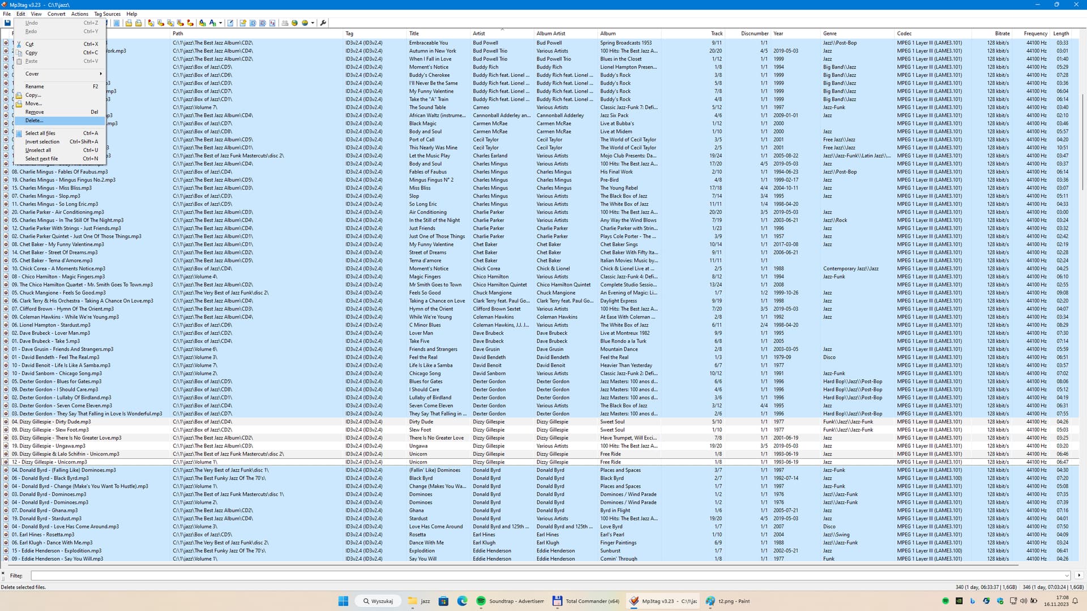Viewport: 1087px width, 611px height.
Task: Click the Export toolbar icon
Action: pyautogui.click(x=243, y=23)
